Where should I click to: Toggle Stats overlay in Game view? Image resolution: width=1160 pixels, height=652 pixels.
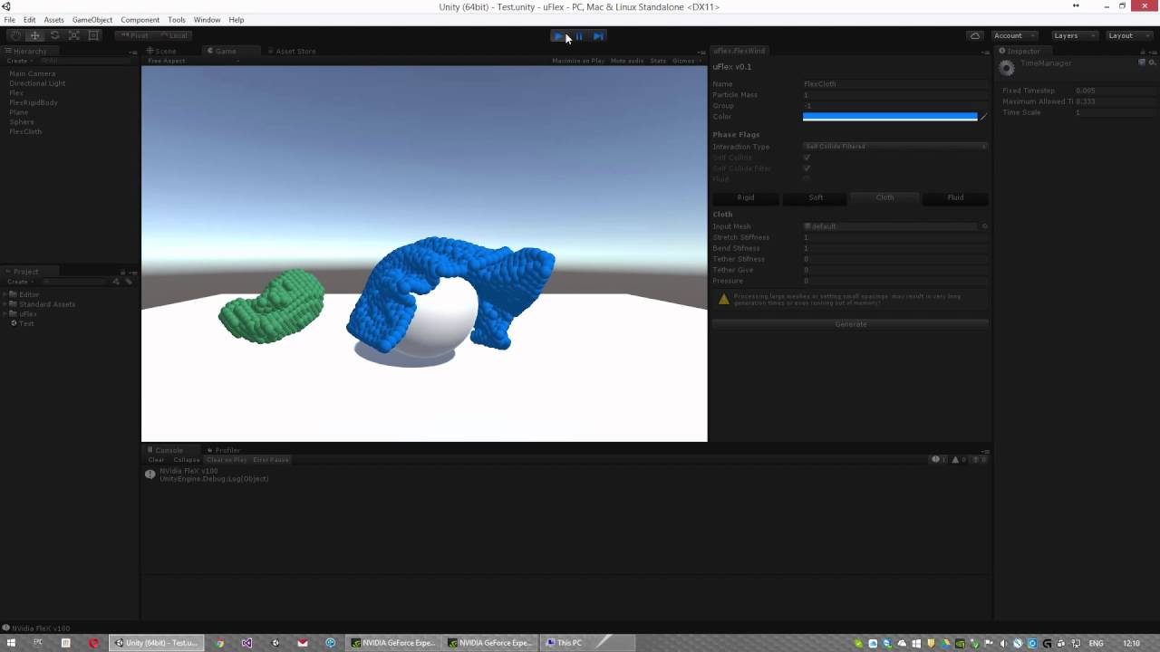tap(658, 61)
